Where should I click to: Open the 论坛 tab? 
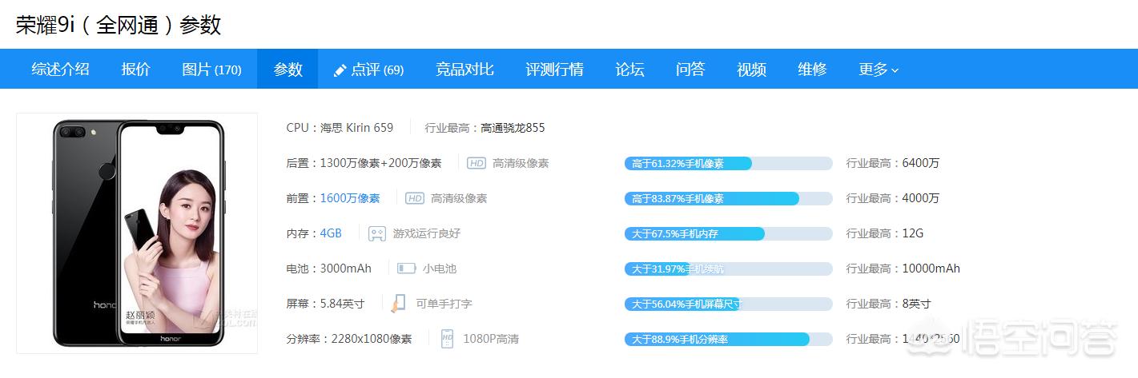629,70
